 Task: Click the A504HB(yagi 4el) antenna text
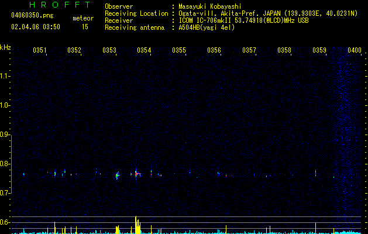[x=207, y=27]
